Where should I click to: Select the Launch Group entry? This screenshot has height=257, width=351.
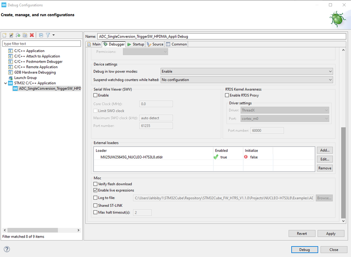tap(25, 78)
